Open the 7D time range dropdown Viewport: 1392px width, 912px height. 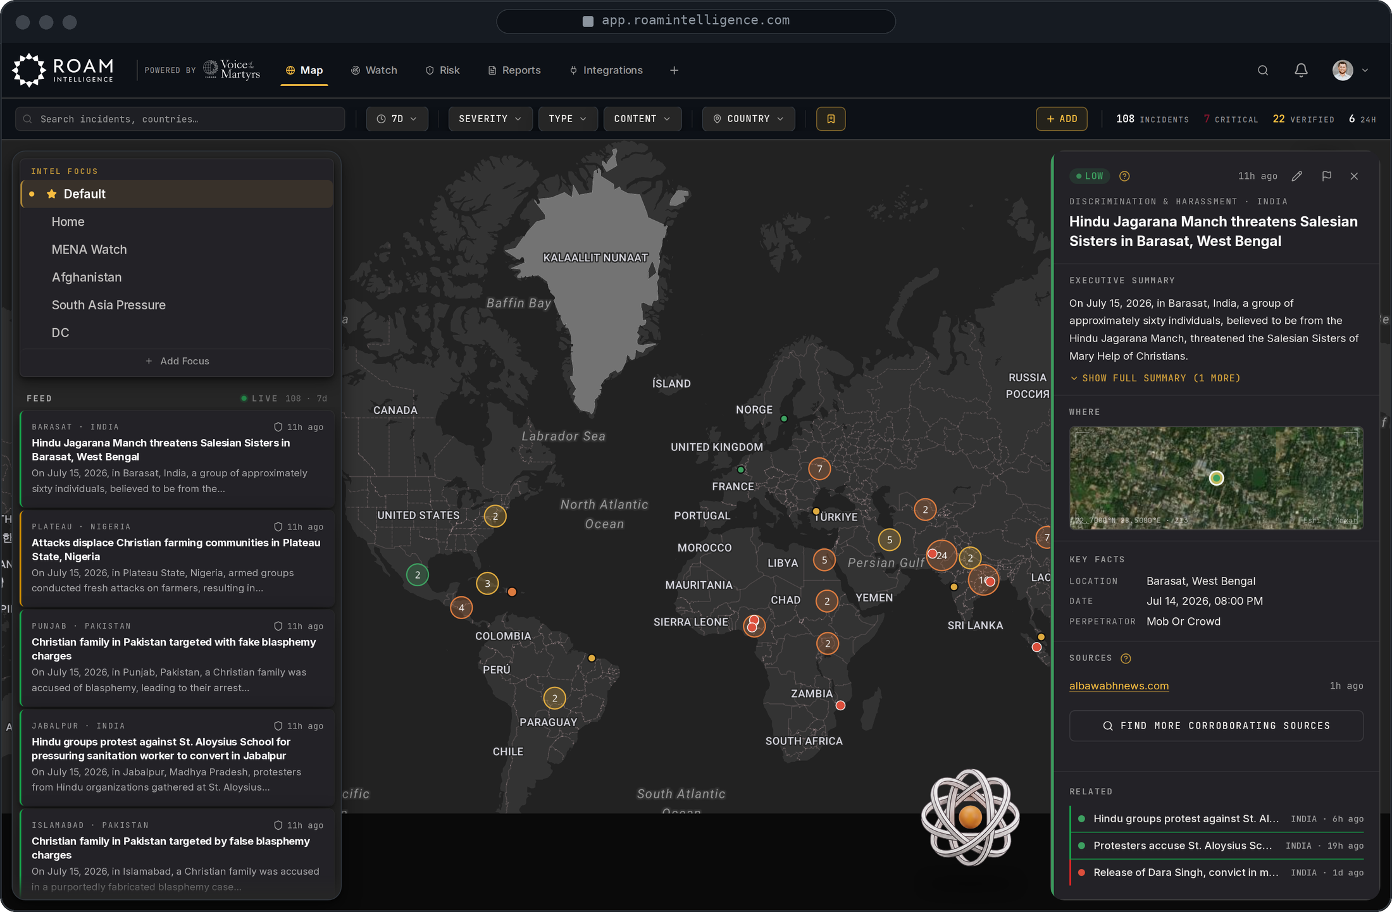(397, 119)
